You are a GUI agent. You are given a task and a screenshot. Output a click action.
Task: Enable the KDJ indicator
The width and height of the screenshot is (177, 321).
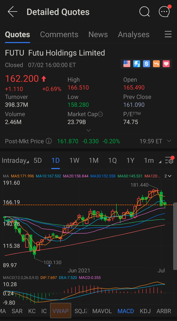pos(145,311)
